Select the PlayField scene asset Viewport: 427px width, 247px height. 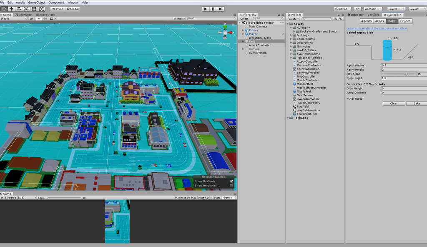click(303, 106)
